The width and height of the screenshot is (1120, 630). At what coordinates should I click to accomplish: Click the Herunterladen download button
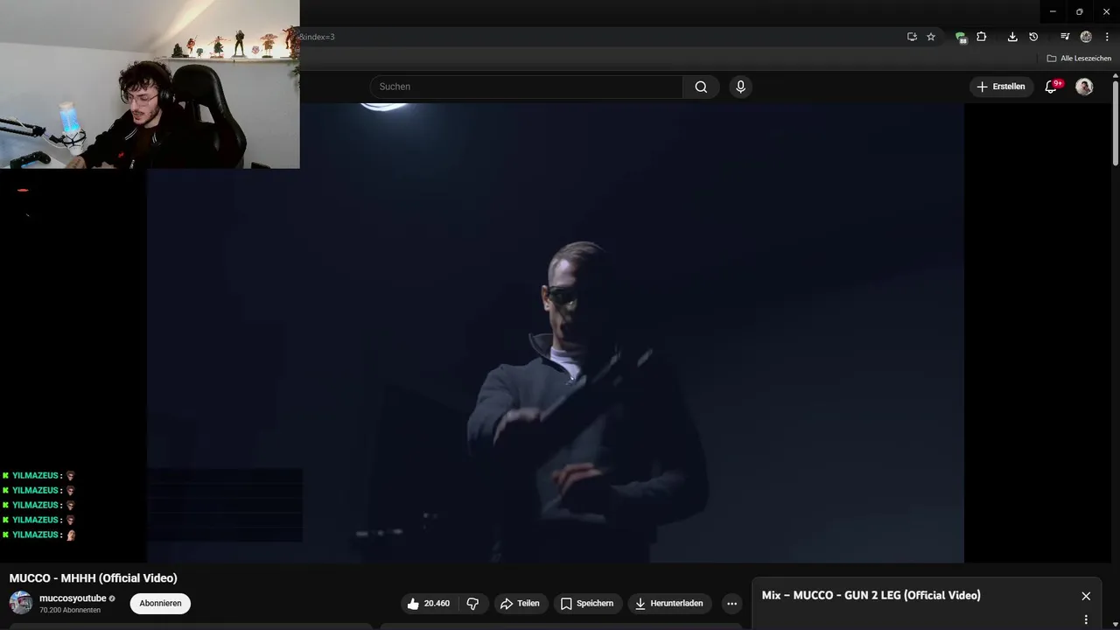669,604
